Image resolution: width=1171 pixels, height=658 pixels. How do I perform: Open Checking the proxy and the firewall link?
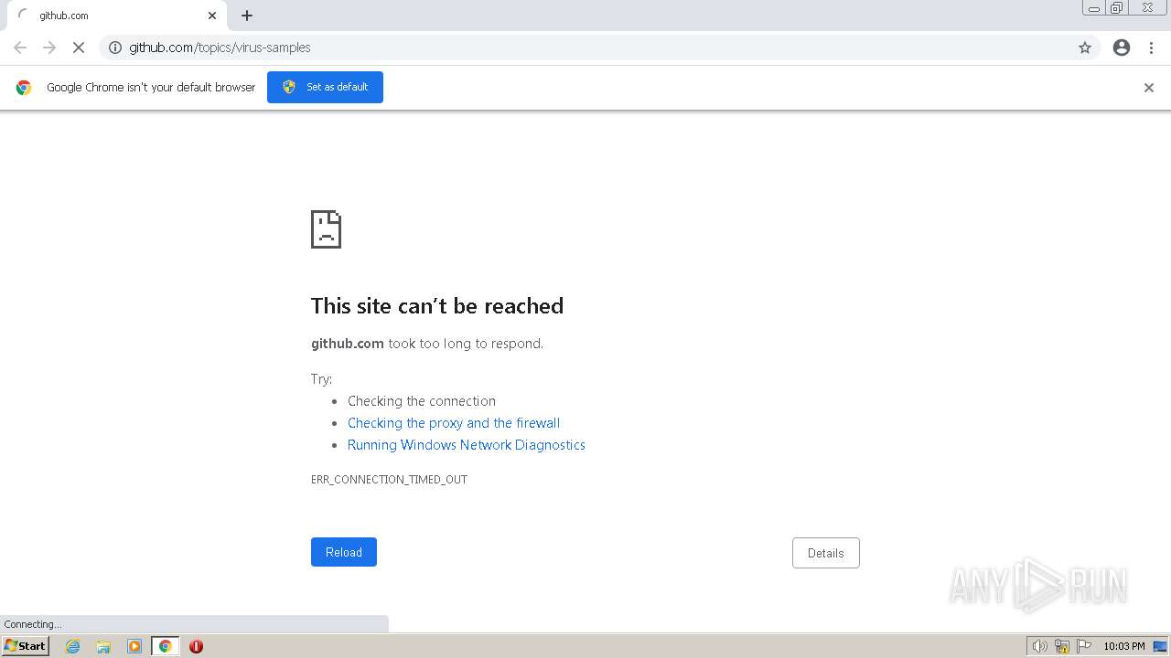(454, 423)
